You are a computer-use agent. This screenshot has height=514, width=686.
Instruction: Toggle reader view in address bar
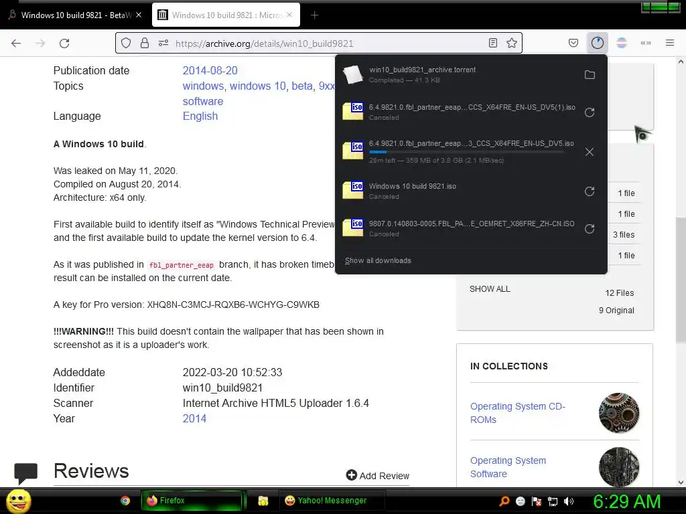[492, 43]
